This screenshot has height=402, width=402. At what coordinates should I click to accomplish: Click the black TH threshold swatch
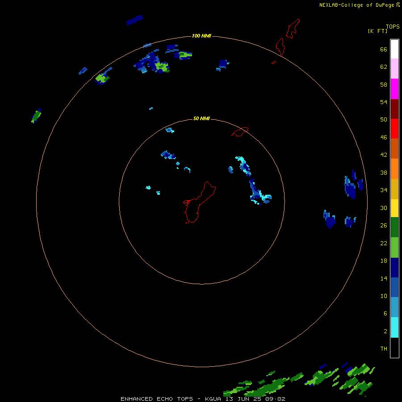(x=394, y=348)
